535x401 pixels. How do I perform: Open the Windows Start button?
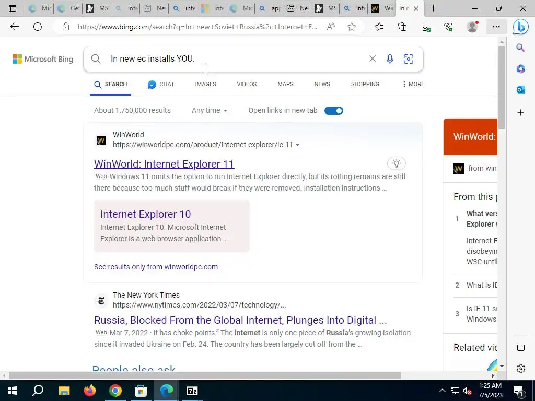click(13, 391)
